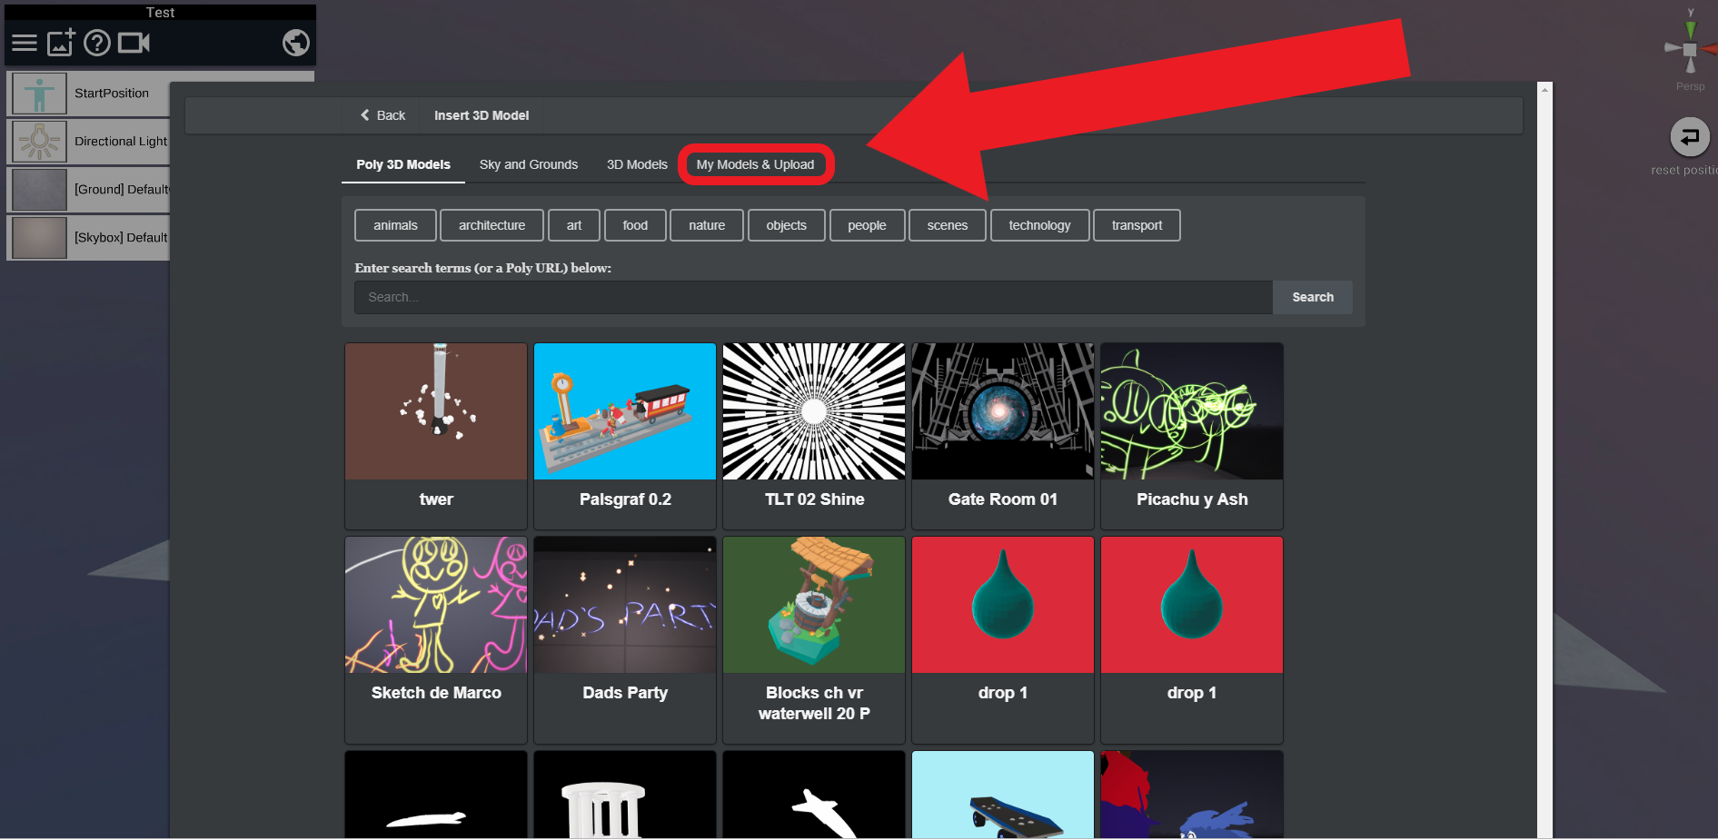Screen dimensions: 1718x840
Task: Switch to 3D Models tab
Action: point(637,164)
